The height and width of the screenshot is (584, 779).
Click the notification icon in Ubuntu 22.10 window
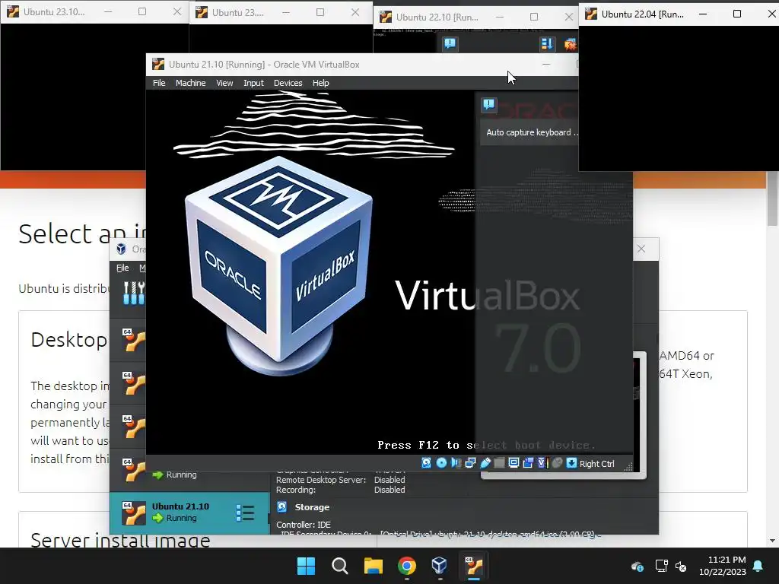pos(450,43)
